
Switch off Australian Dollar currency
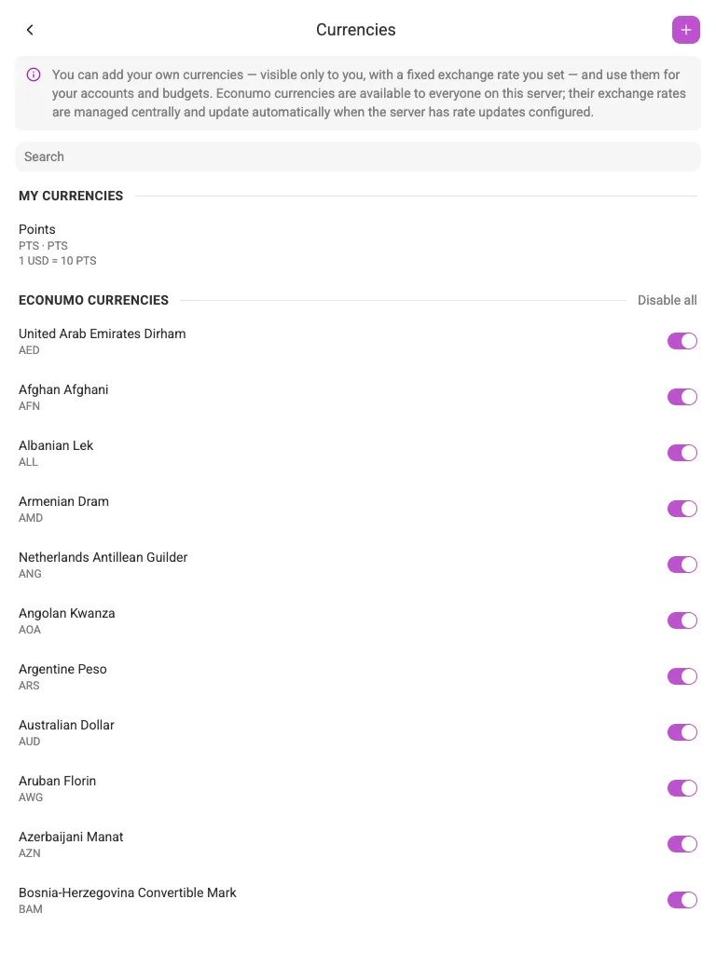click(x=682, y=732)
